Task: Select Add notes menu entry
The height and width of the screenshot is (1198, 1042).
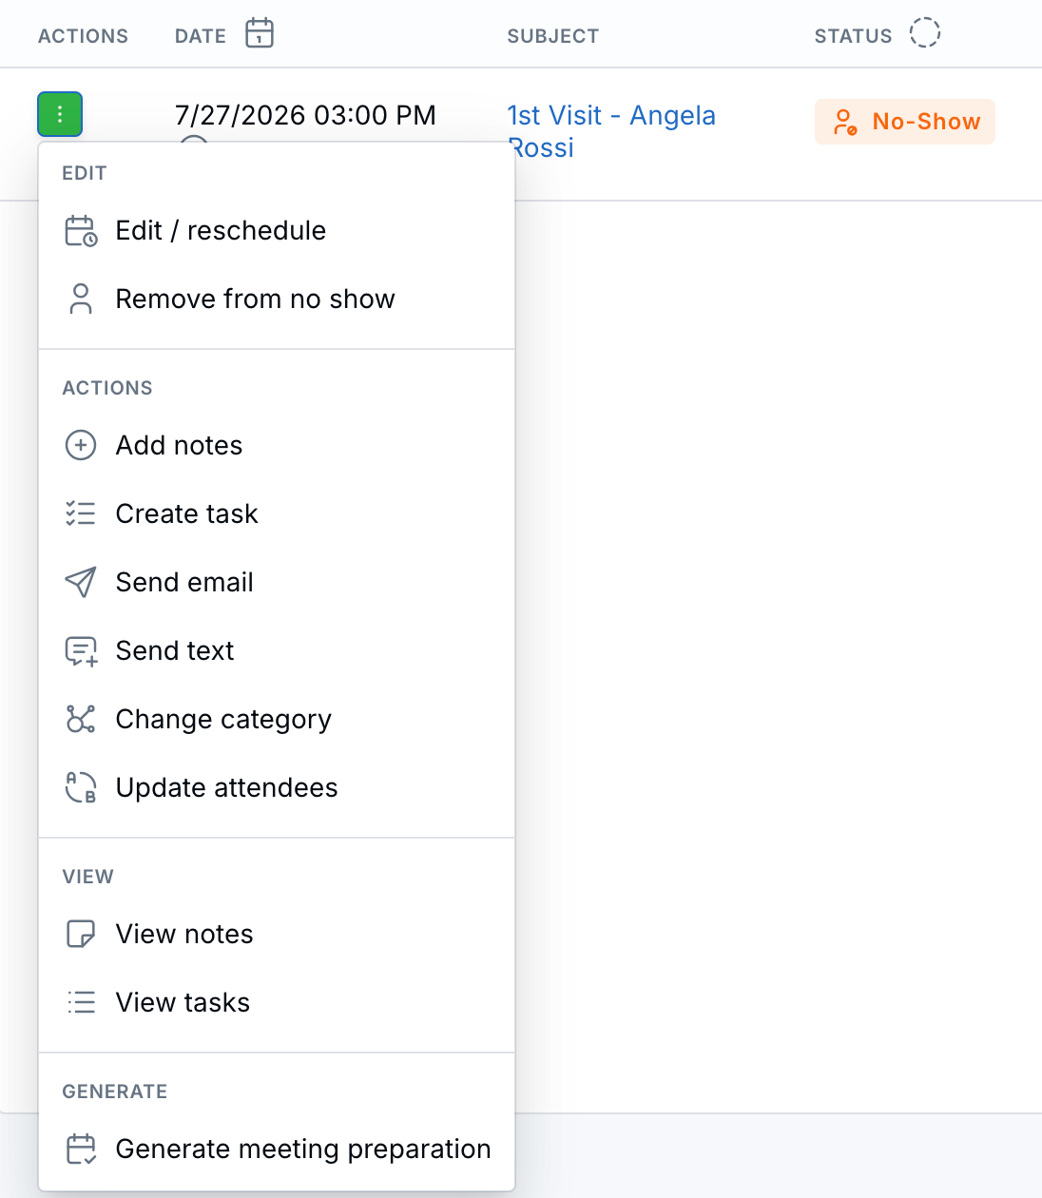Action: tap(277, 445)
